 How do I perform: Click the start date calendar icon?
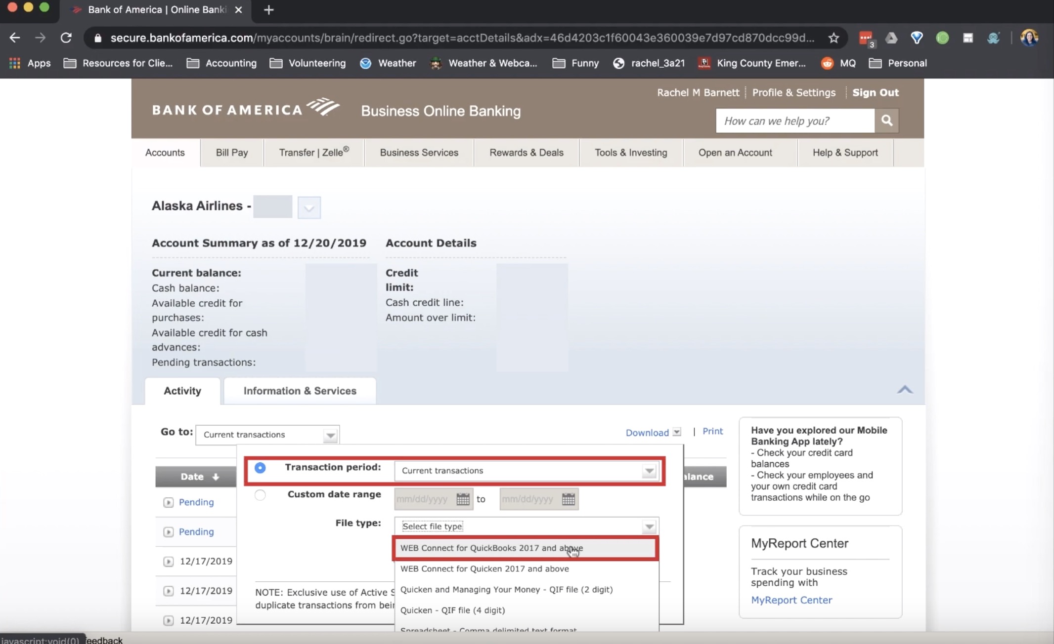click(463, 499)
